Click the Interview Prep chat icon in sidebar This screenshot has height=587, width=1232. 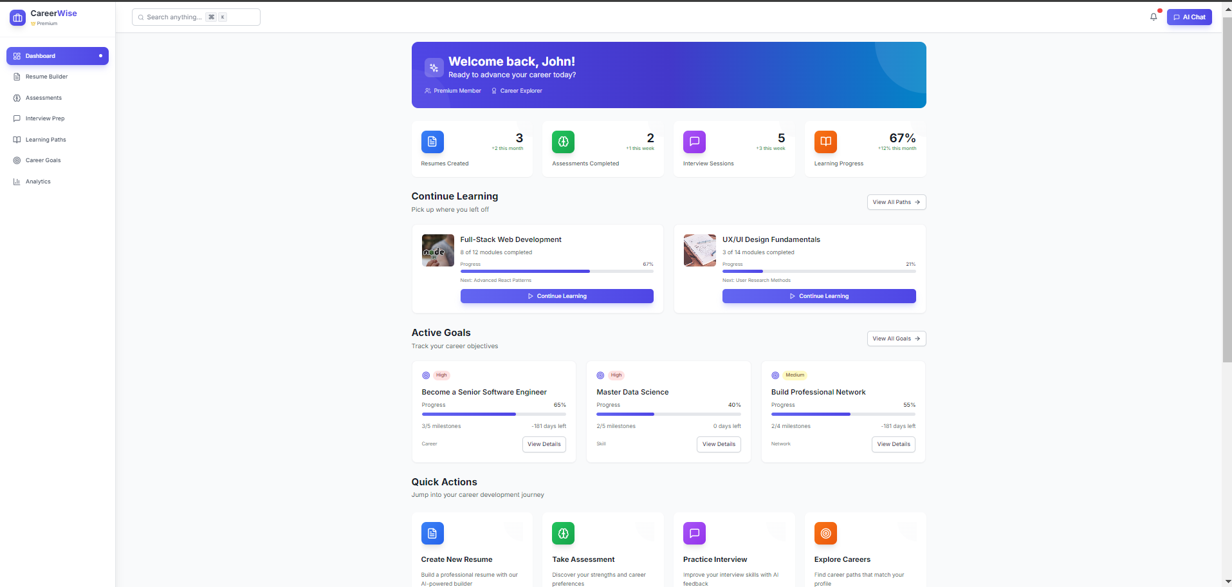[x=17, y=118]
